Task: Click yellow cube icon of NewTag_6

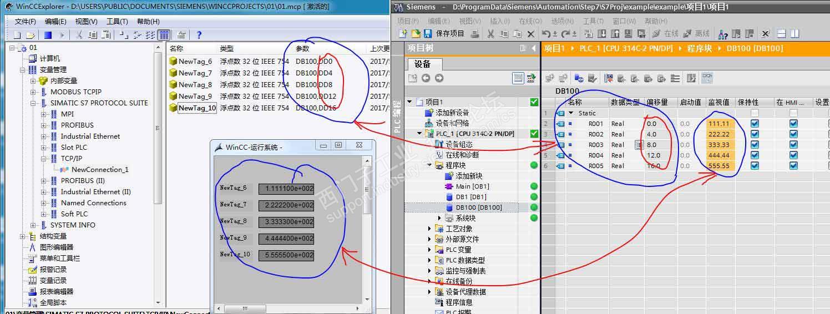Action: click(x=173, y=62)
